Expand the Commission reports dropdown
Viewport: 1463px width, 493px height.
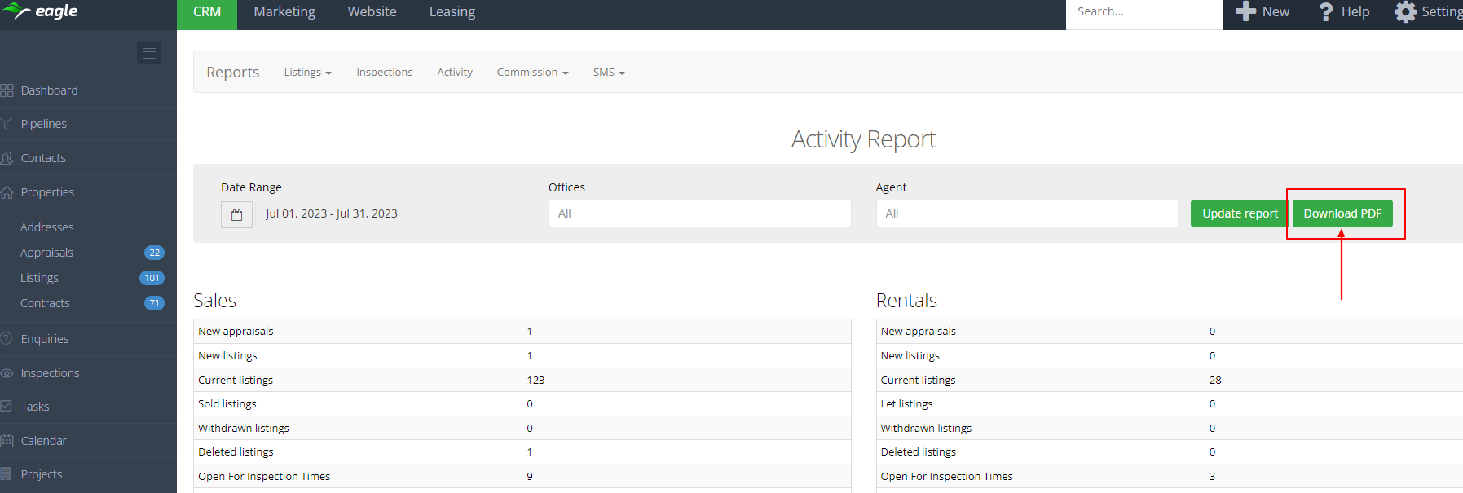(x=532, y=73)
